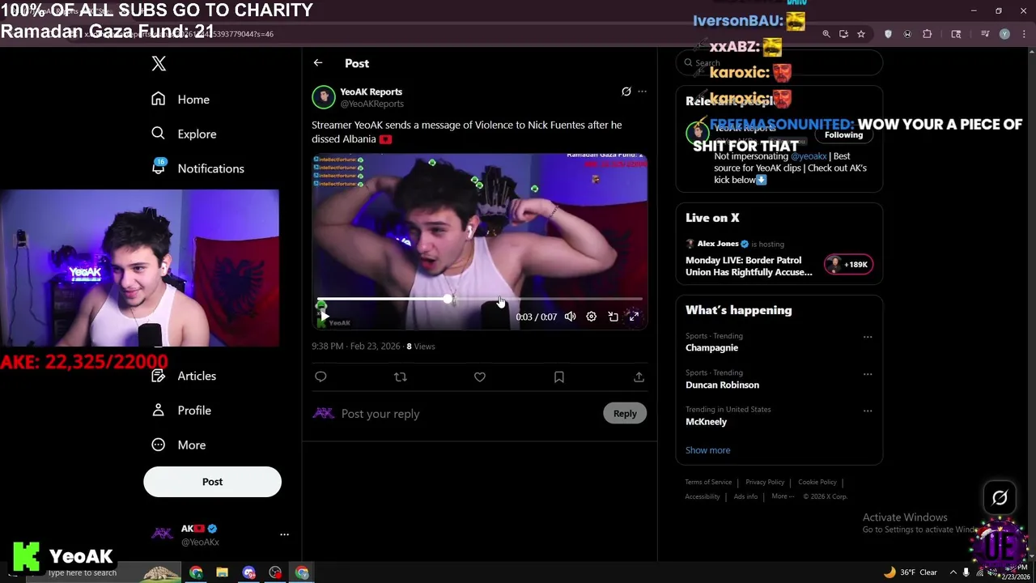Click the browser zoom magnifier icon
The height and width of the screenshot is (583, 1036).
pyautogui.click(x=826, y=34)
